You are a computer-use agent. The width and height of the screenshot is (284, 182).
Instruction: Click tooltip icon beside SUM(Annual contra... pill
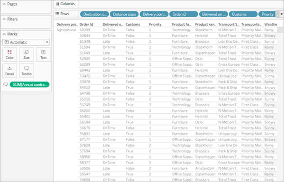(6, 84)
